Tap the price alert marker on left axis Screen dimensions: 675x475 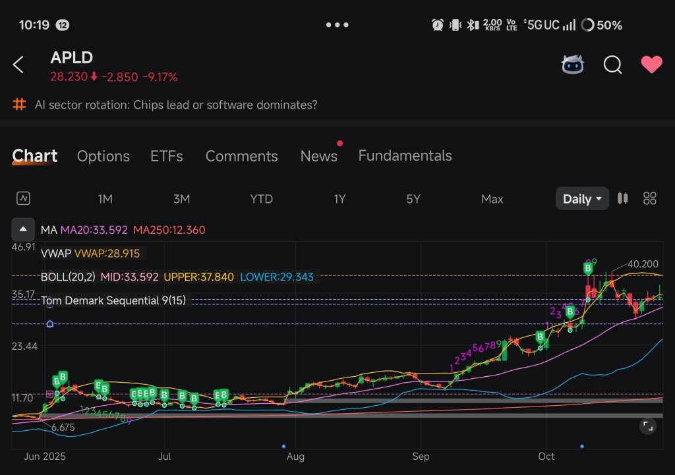point(49,323)
